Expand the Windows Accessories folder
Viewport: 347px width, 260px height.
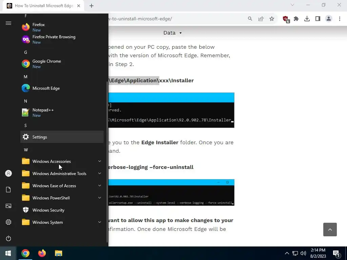point(62,161)
